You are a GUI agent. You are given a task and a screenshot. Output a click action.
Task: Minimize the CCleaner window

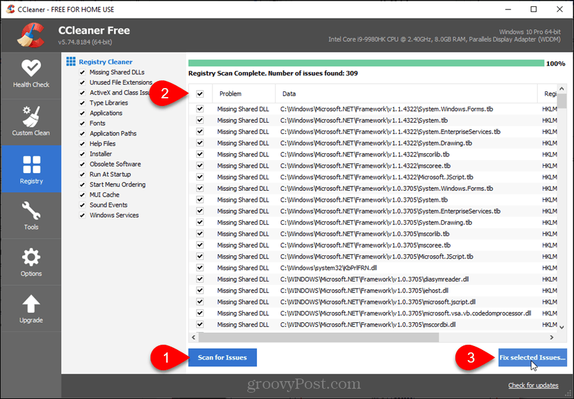[x=508, y=9]
